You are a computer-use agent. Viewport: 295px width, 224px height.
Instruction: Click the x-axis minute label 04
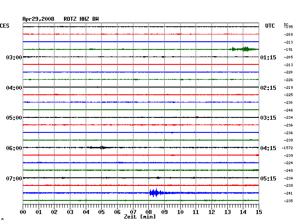(x=86, y=212)
